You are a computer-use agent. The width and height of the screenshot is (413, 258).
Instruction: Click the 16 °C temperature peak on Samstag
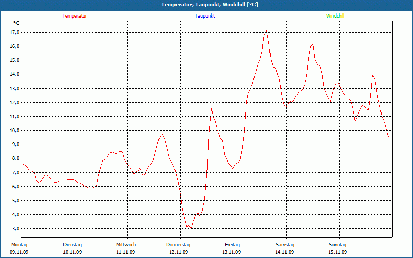313,44
